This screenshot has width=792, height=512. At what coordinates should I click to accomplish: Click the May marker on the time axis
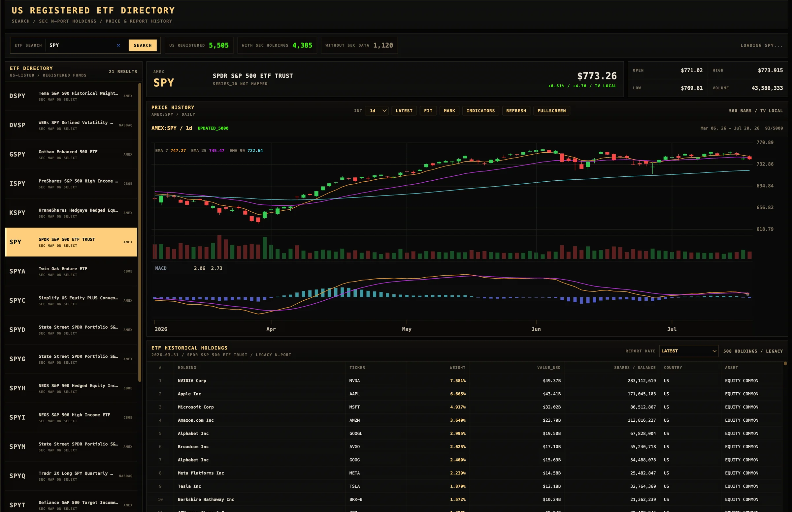click(x=407, y=329)
